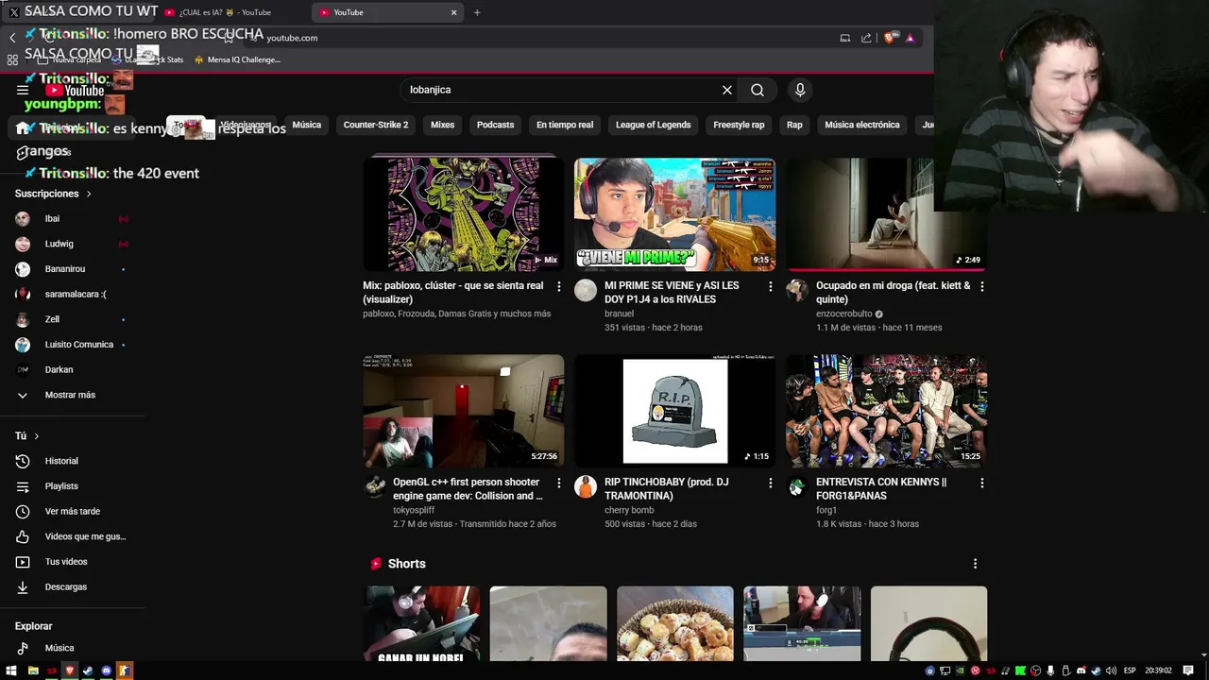Filter by Música chip
The height and width of the screenshot is (680, 1209).
point(307,125)
